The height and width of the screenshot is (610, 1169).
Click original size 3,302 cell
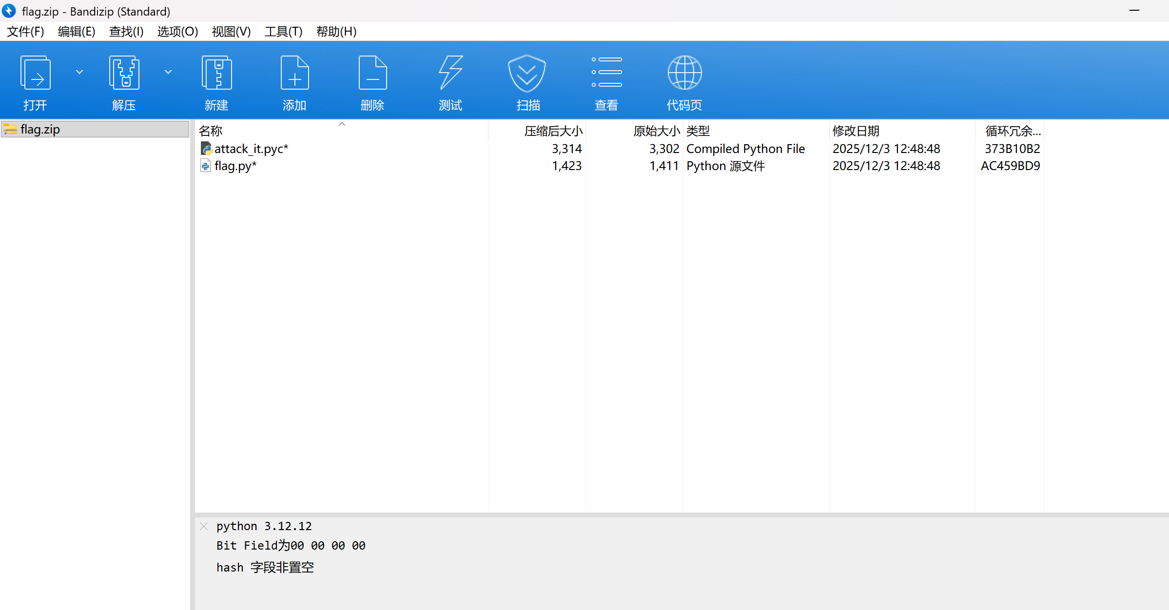point(664,149)
